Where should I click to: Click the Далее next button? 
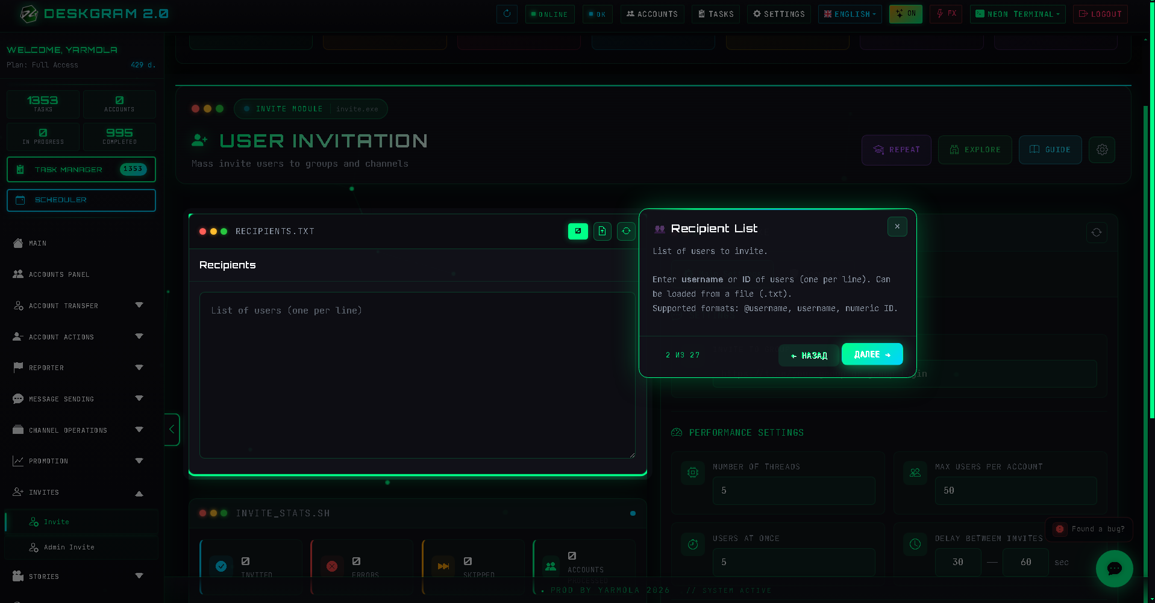(x=872, y=354)
